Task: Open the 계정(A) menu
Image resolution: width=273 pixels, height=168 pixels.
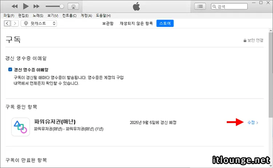Action: coord(86,16)
